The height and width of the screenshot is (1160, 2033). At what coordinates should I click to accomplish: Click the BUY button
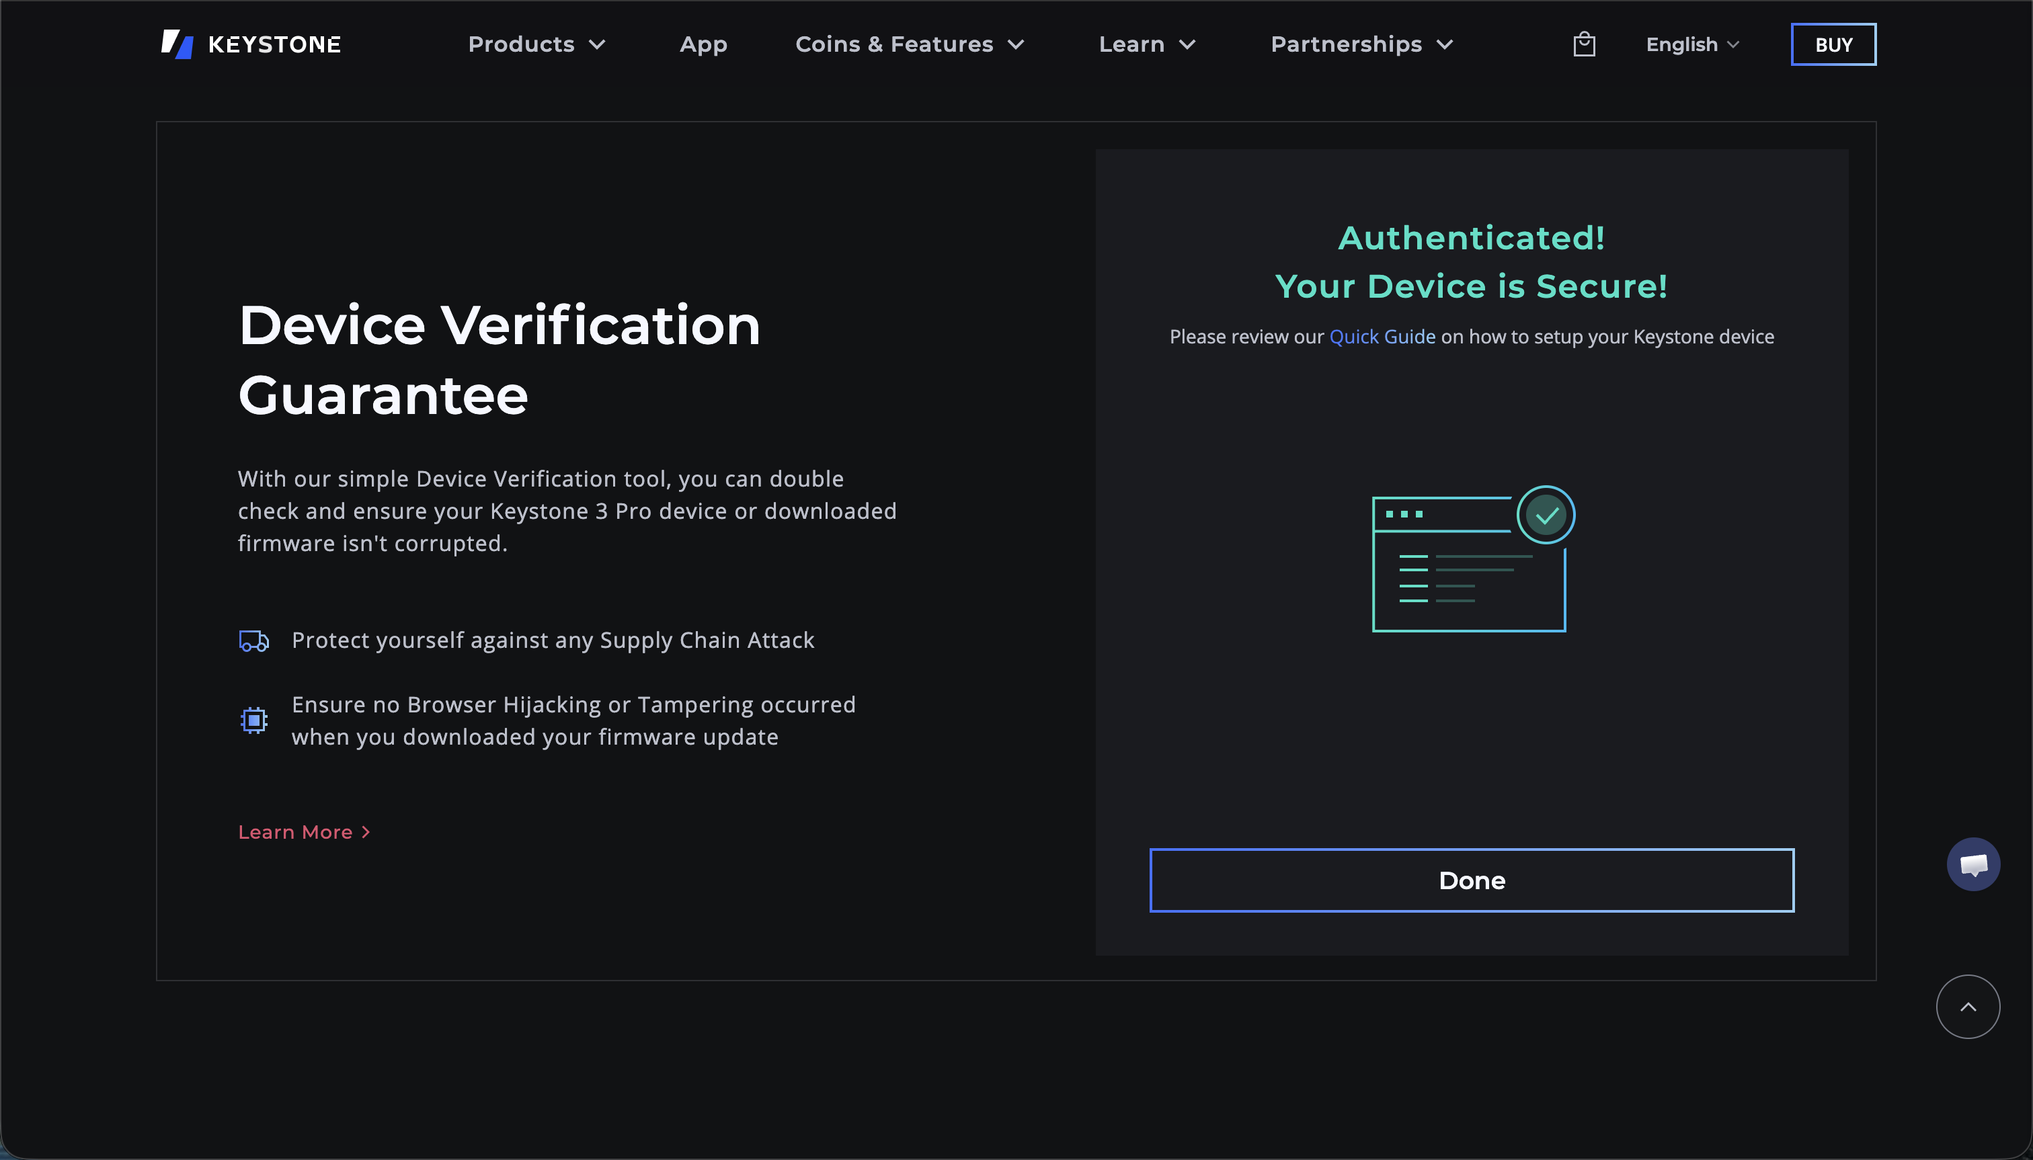click(x=1833, y=44)
